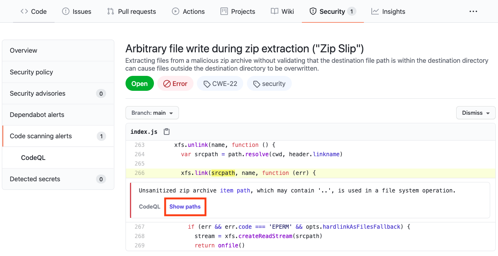Click the CodeQL label in the alert box

pos(149,207)
